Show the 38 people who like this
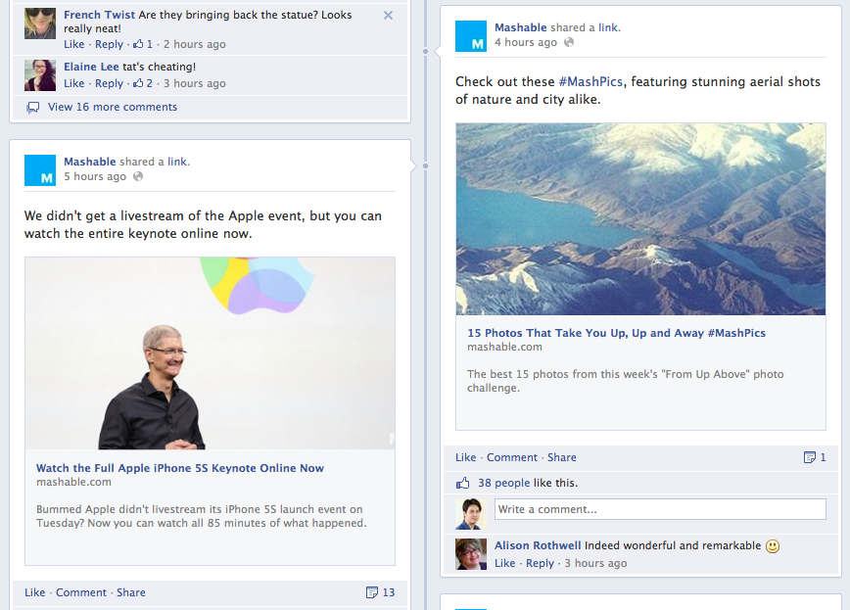The height and width of the screenshot is (610, 850). pyautogui.click(x=503, y=483)
